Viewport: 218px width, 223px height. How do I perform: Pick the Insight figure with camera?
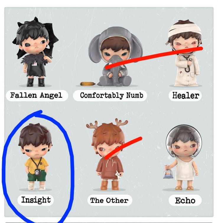[35, 156]
